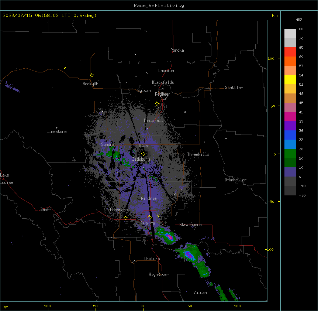Image resolution: width=318 pixels, height=311 pixels.
Task: Click the Sylvan label
Action: pos(144,90)
